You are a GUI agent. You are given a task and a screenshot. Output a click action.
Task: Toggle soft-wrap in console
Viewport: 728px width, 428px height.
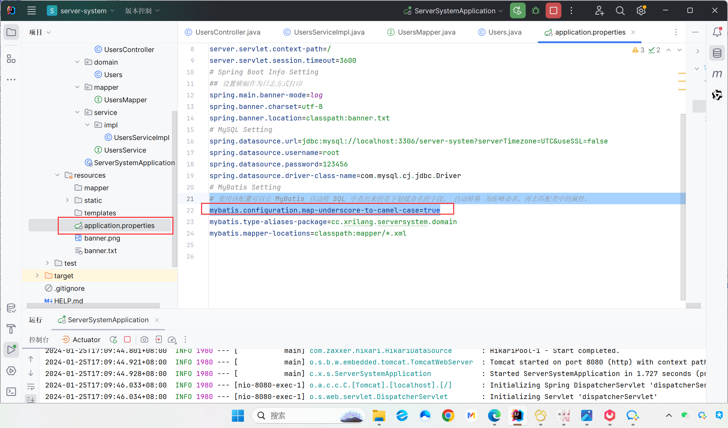coord(31,387)
